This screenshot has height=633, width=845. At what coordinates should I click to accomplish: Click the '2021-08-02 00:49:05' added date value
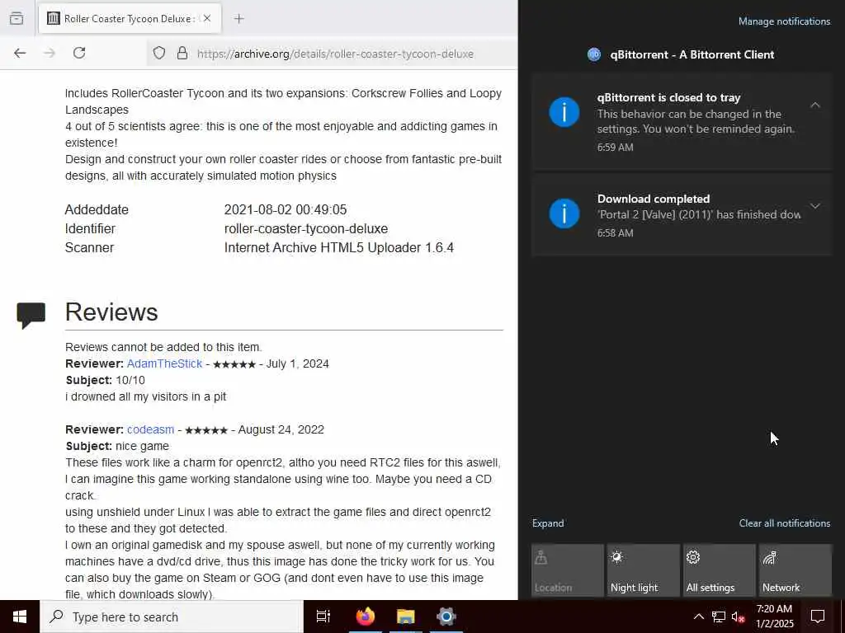pos(286,209)
